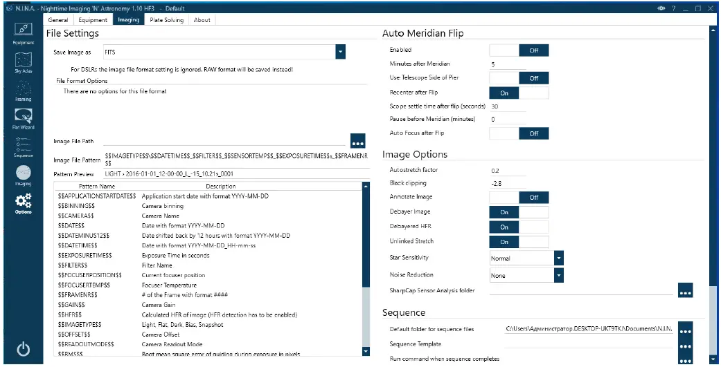721x367 pixels.
Task: Open the Sequence view
Action: pyautogui.click(x=23, y=147)
